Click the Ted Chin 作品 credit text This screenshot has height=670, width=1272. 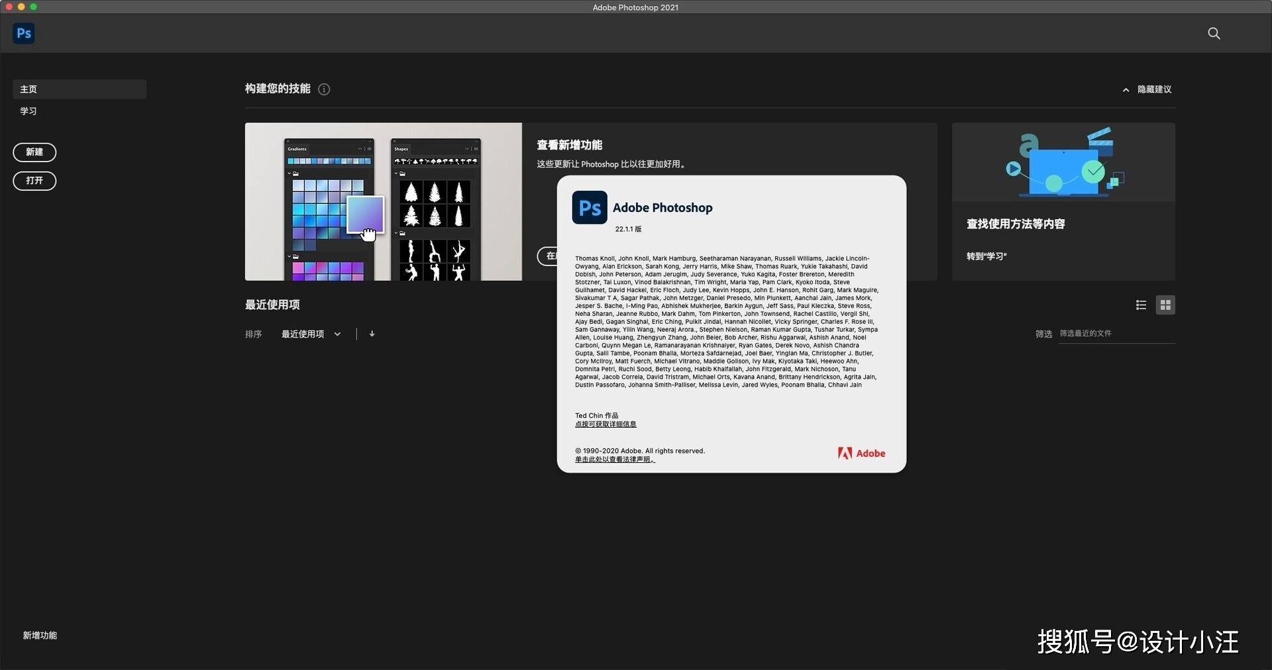596,416
